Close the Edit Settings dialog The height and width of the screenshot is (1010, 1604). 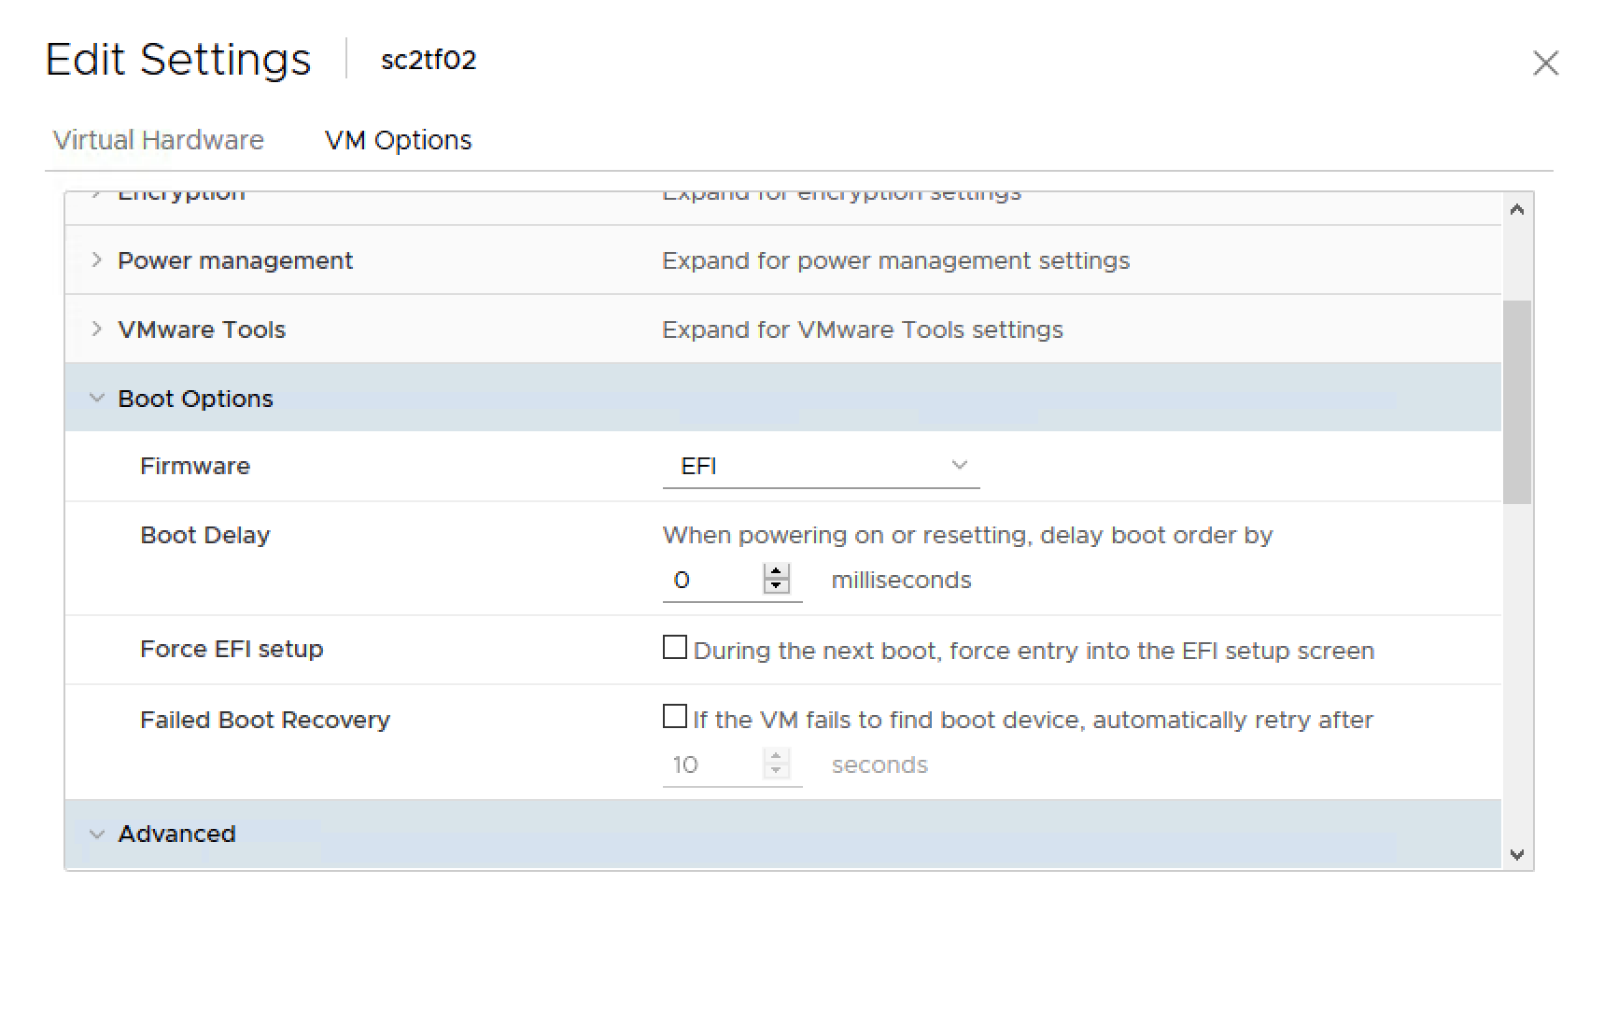[x=1545, y=63]
